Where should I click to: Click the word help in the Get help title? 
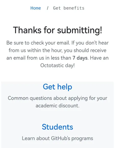(x=65, y=87)
